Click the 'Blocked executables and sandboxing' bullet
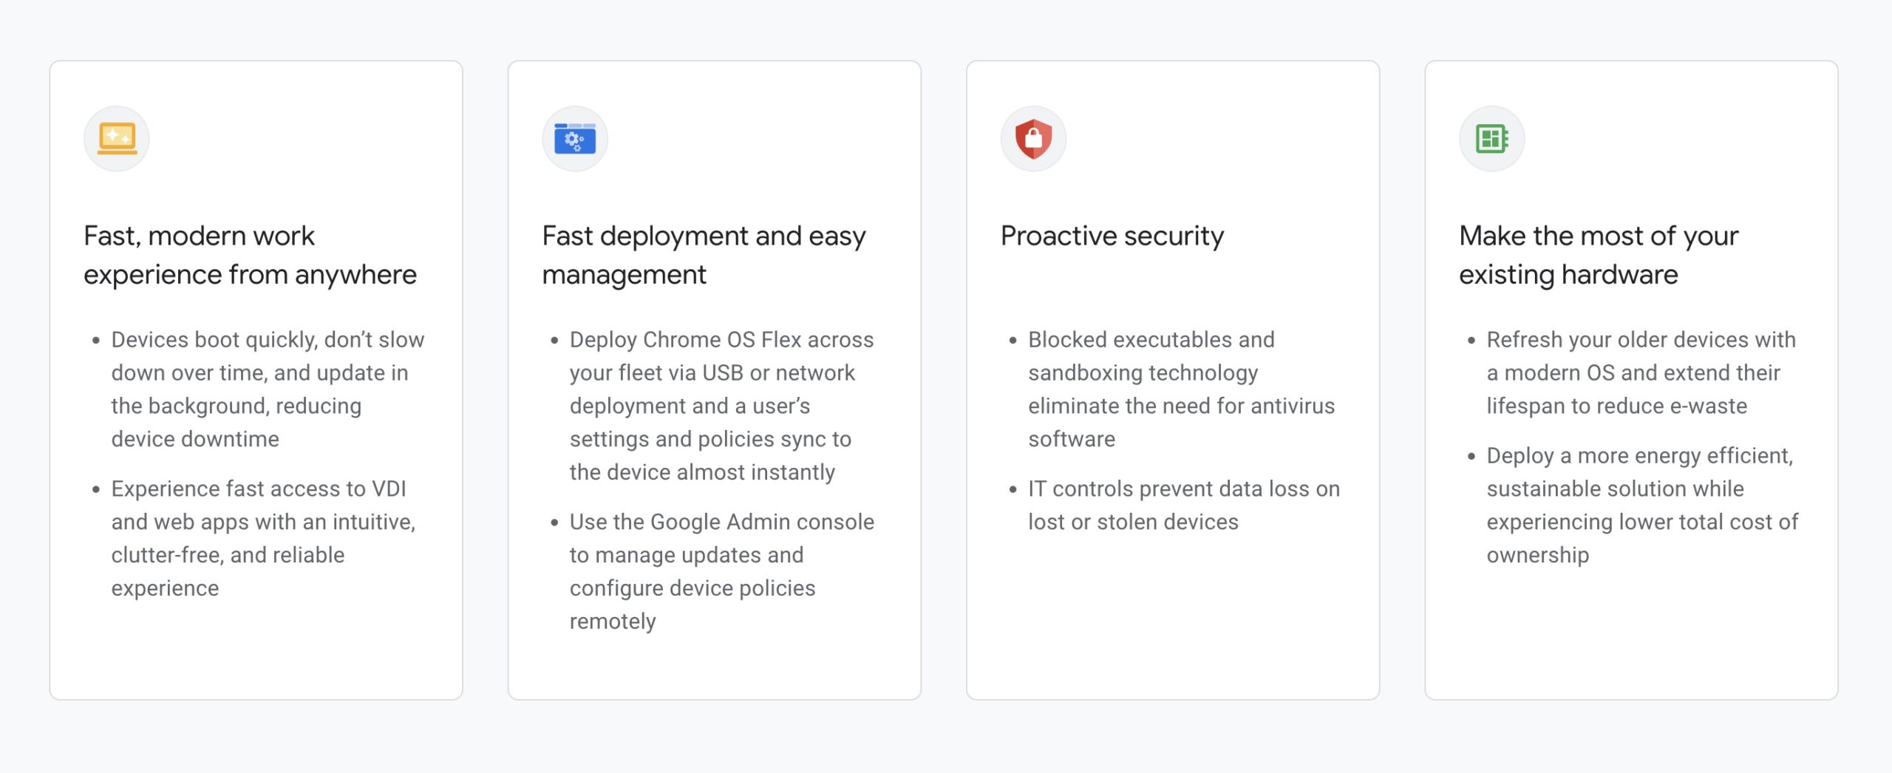Viewport: 1892px width, 773px height. click(x=1181, y=389)
